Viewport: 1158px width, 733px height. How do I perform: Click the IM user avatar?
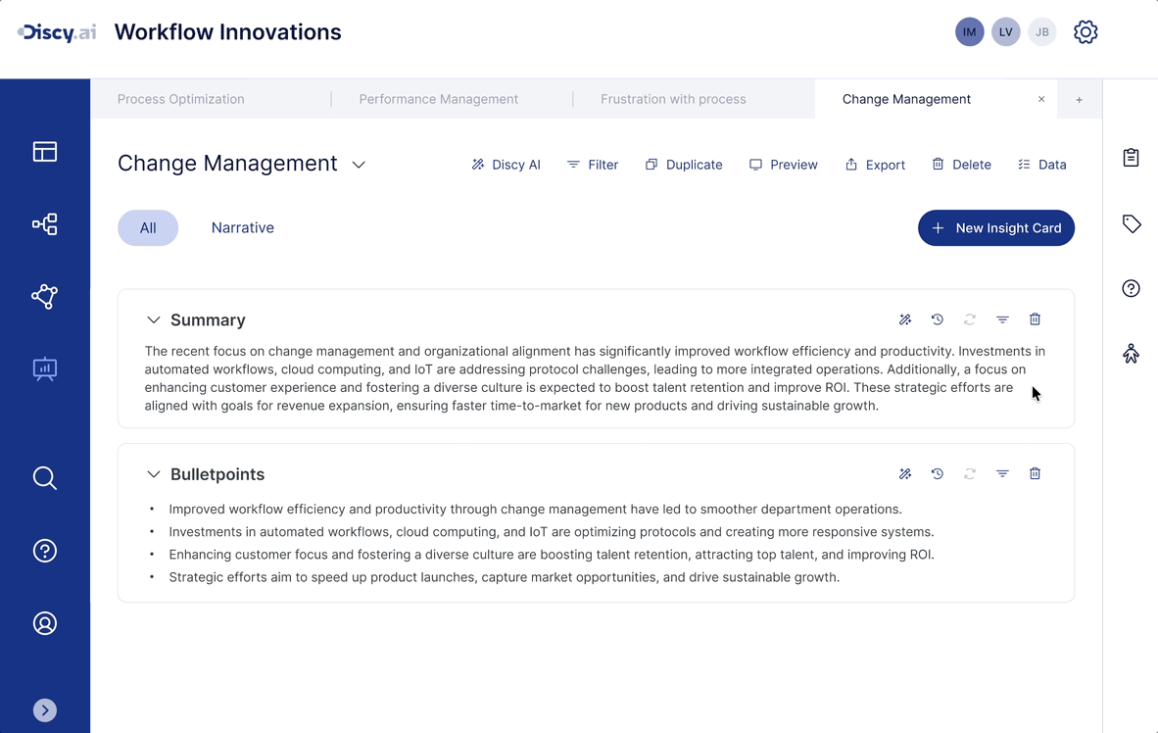coord(969,32)
